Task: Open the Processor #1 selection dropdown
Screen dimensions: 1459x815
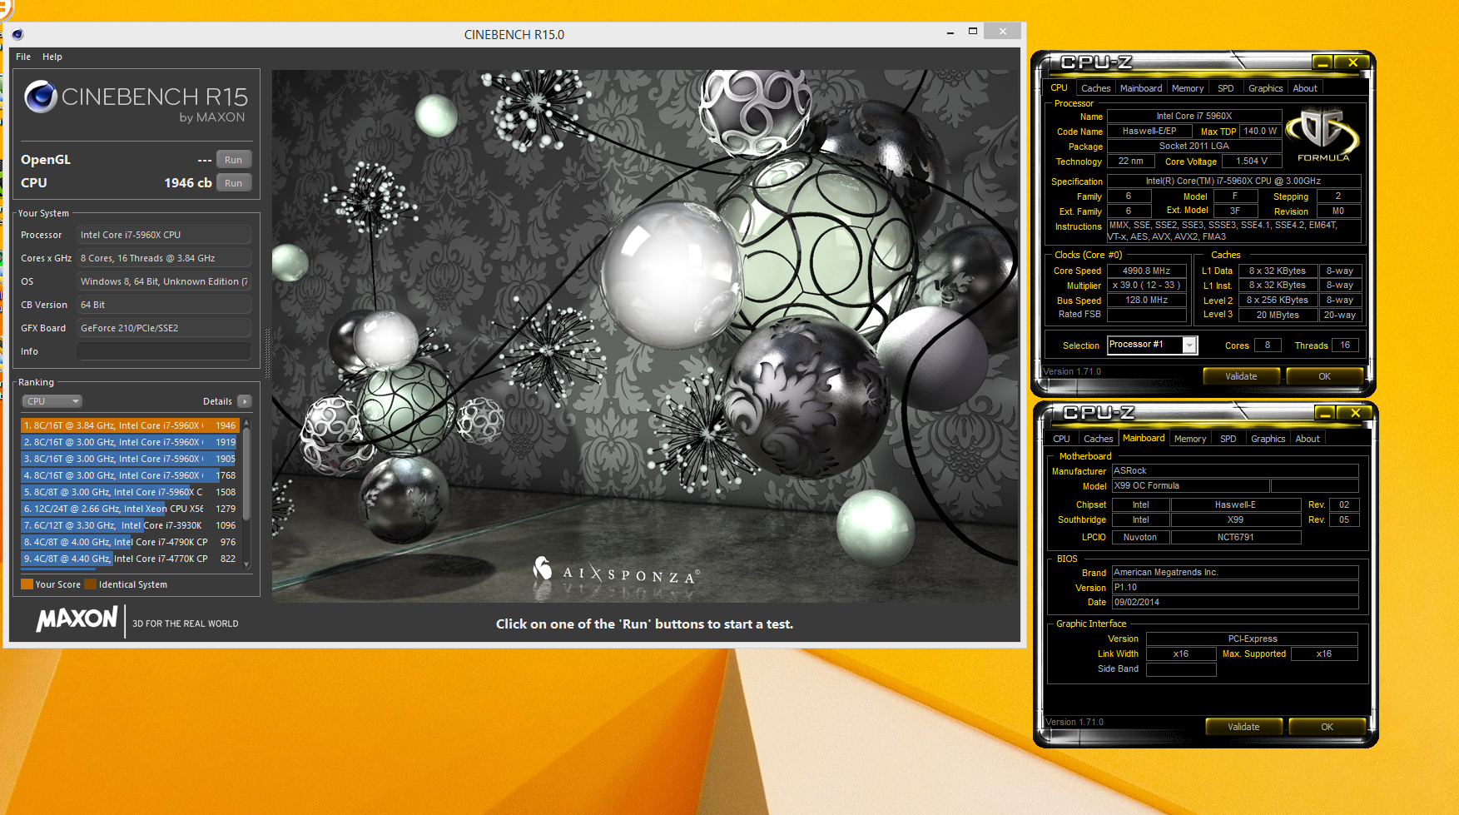Action: pyautogui.click(x=1153, y=345)
